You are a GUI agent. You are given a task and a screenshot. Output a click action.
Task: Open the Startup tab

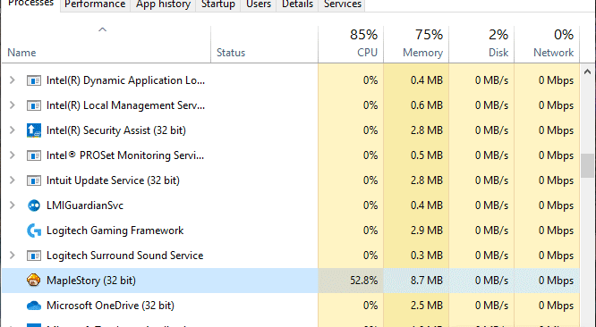point(217,4)
